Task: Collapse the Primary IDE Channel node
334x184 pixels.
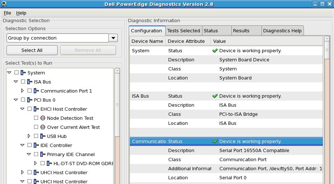Action: click(29, 154)
